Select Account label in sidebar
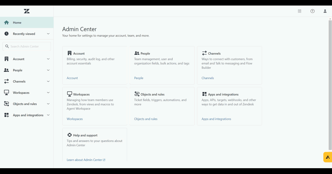Image resolution: width=332 pixels, height=174 pixels. point(19,59)
